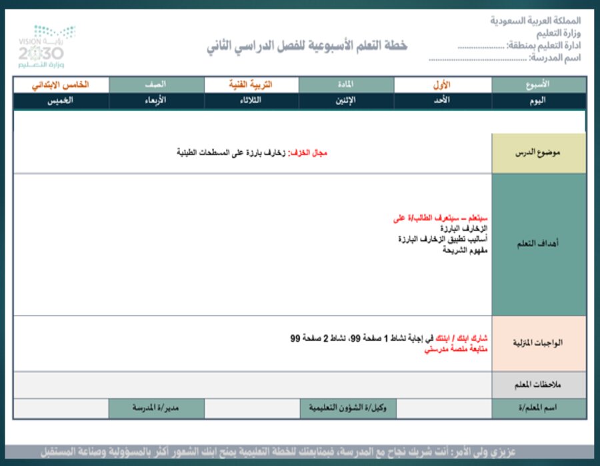The image size is (600, 466).
Task: Select the الأربعاء day cell
Action: click(158, 101)
